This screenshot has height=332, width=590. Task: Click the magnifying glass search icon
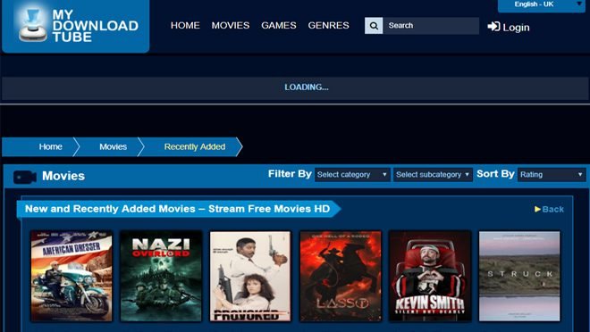374,26
